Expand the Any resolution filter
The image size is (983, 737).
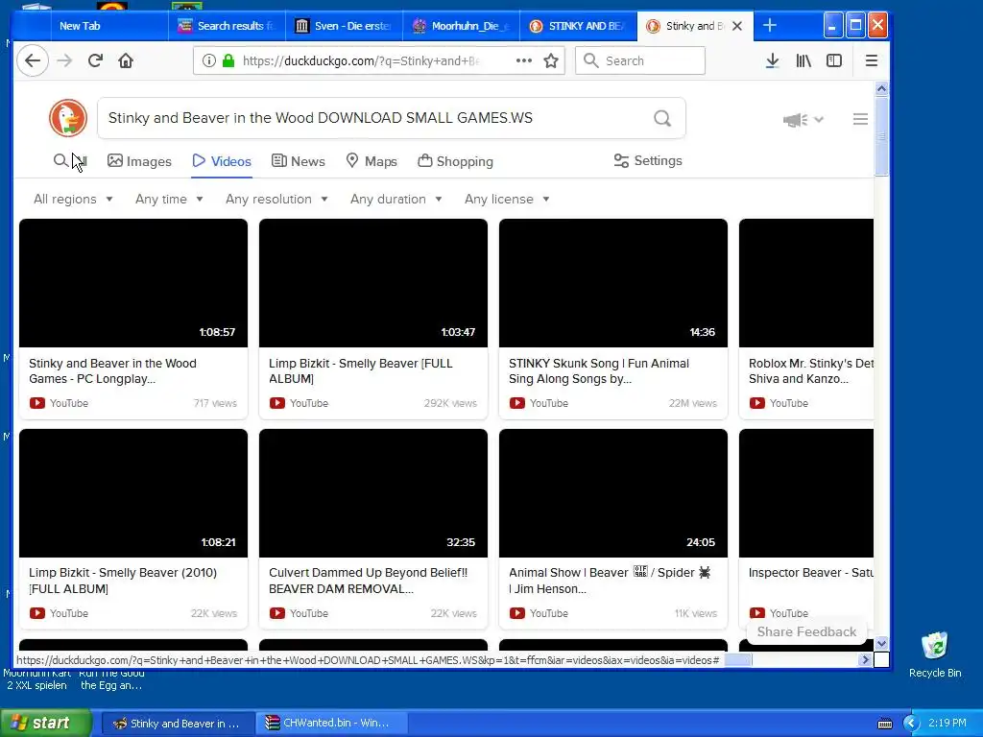276,199
